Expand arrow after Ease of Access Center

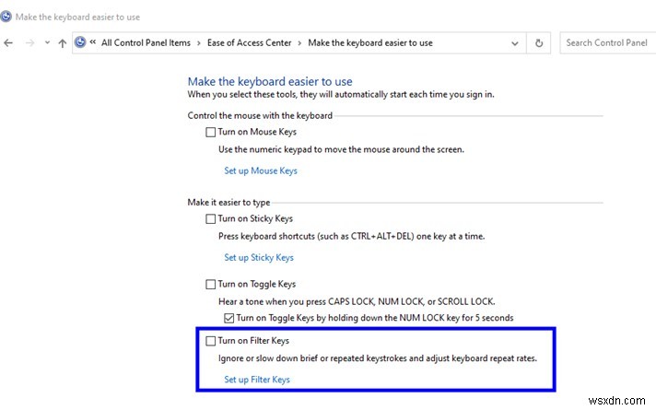click(x=299, y=43)
